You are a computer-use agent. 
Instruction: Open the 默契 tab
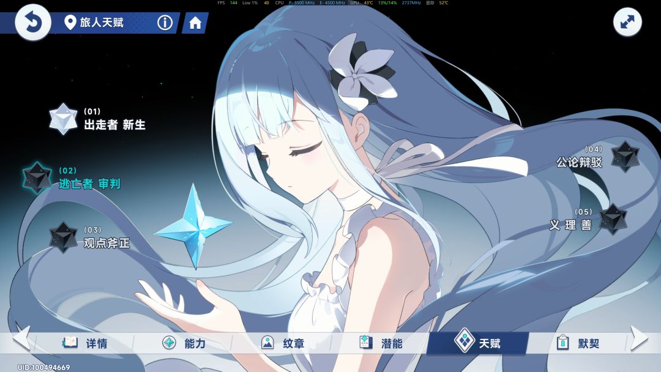[x=578, y=343]
